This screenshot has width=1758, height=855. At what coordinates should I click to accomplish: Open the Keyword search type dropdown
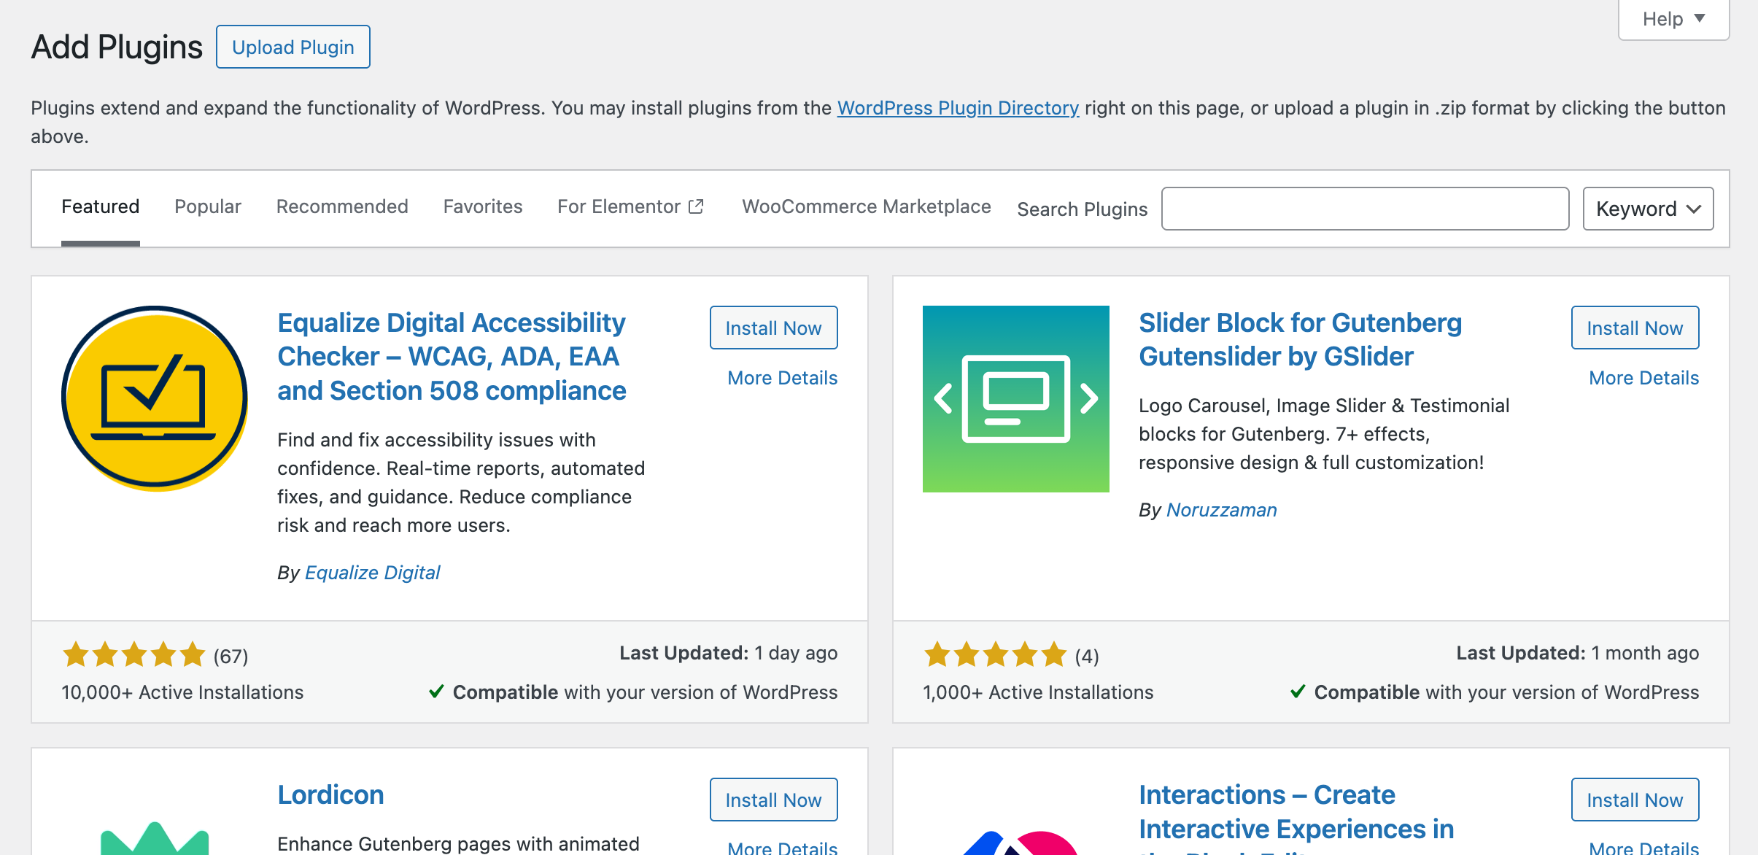pyautogui.click(x=1647, y=209)
